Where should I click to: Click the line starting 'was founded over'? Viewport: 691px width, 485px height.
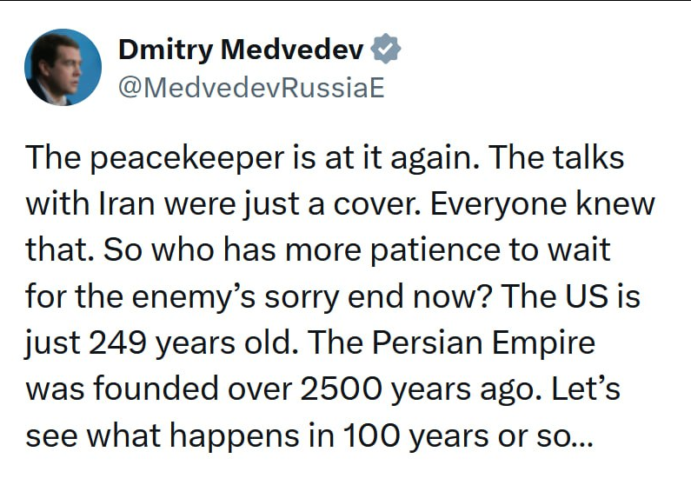pyautogui.click(x=322, y=389)
